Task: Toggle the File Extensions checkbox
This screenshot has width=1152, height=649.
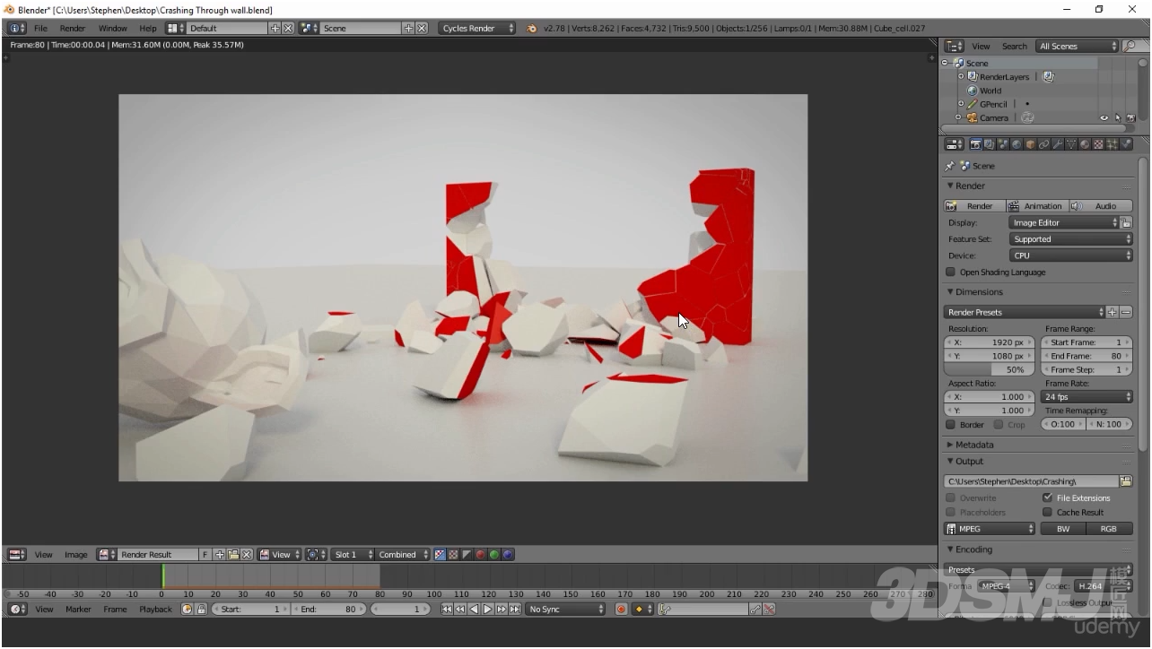Action: [1047, 498]
